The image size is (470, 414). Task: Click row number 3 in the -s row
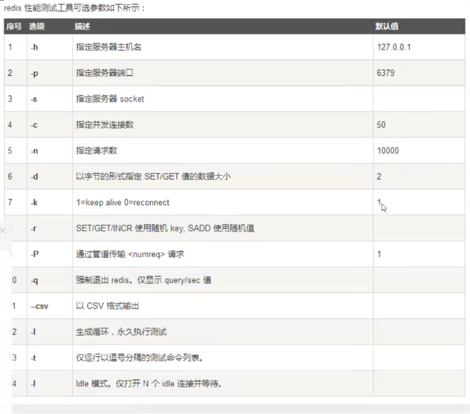tap(10, 99)
